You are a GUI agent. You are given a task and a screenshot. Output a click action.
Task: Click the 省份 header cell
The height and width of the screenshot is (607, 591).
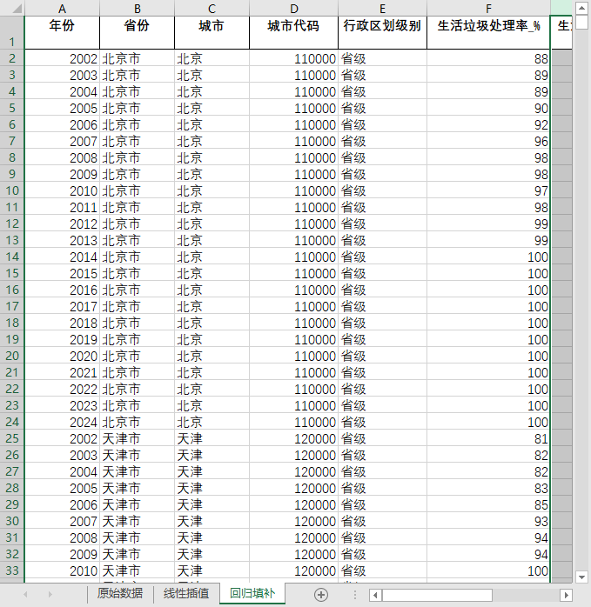pyautogui.click(x=137, y=32)
